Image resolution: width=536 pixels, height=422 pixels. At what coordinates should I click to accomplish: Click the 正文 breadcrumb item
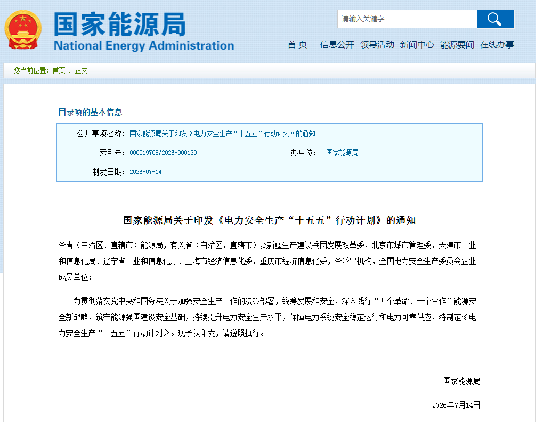pos(82,70)
